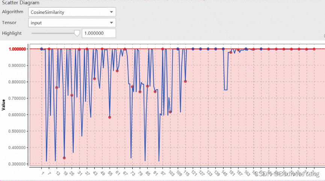Screen dimensions: 325x181
Task: Click the red data point at x-axis 91
Action: pyautogui.click(x=155, y=91)
